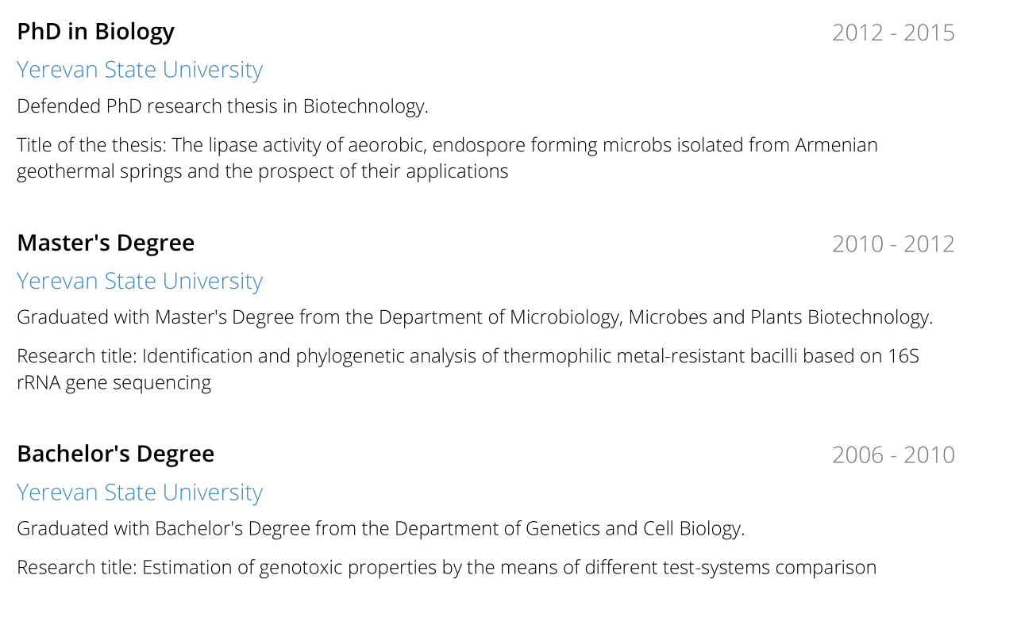The image size is (1017, 625).
Task: Click the Bachelor's Degree heading
Action: click(115, 454)
